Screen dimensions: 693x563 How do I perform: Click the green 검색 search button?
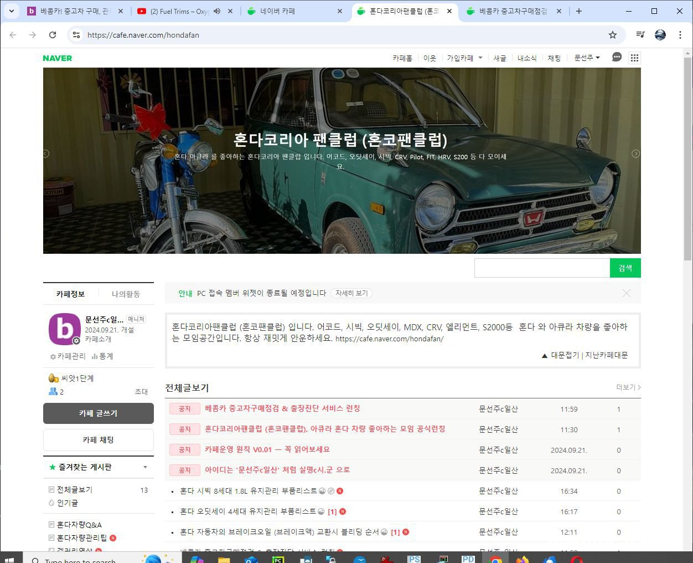click(x=625, y=268)
